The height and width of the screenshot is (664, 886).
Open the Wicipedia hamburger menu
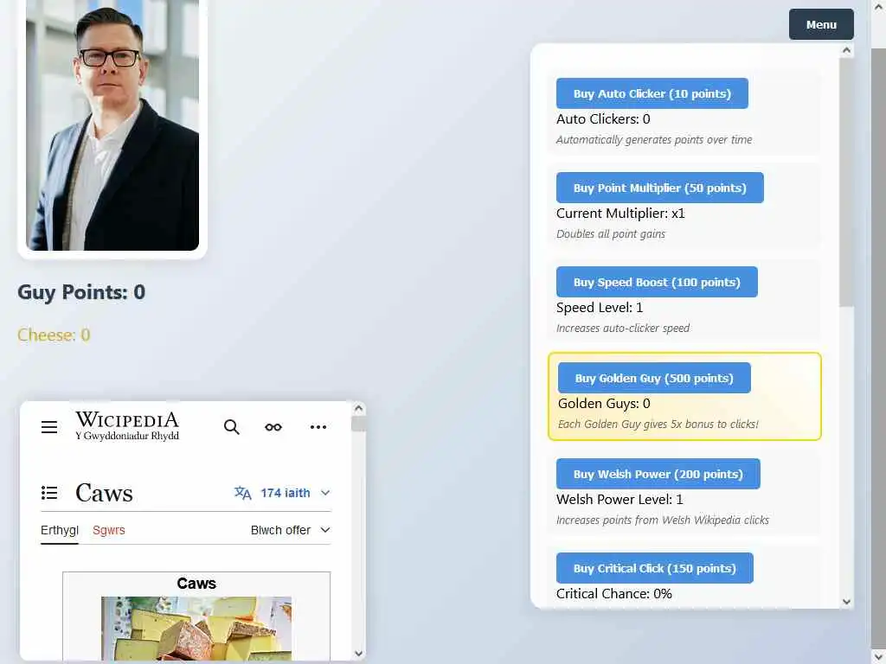[x=49, y=427]
